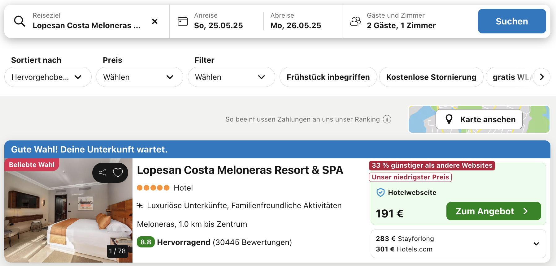This screenshot has height=266, width=556.
Task: Click the sparkle highlights icon
Action: (x=140, y=205)
